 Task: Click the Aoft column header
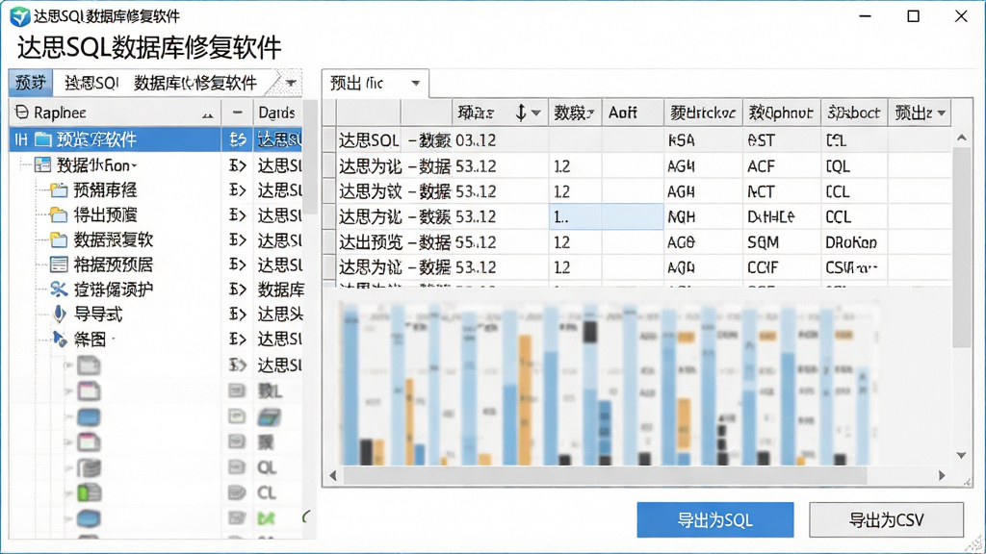(x=633, y=113)
